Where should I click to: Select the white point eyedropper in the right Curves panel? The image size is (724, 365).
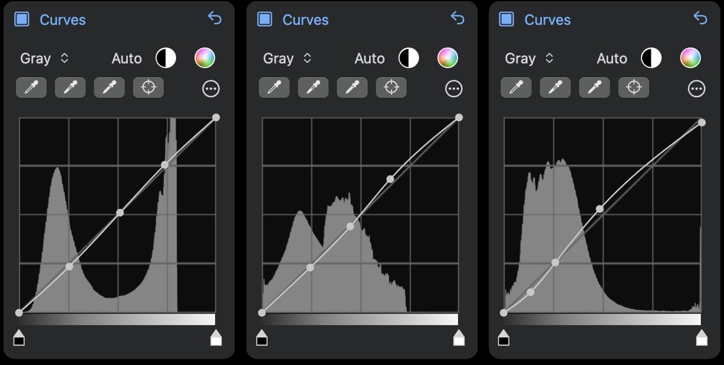click(594, 87)
